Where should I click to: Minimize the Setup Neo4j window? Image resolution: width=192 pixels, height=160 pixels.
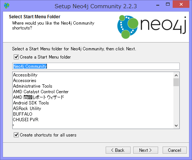point(158,5)
